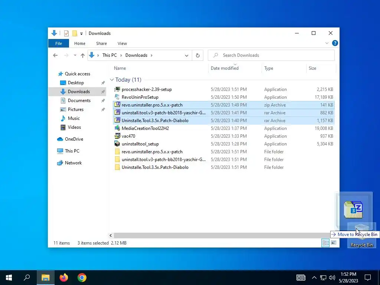The image size is (380, 285).
Task: Go back using the back arrow
Action: (x=55, y=56)
